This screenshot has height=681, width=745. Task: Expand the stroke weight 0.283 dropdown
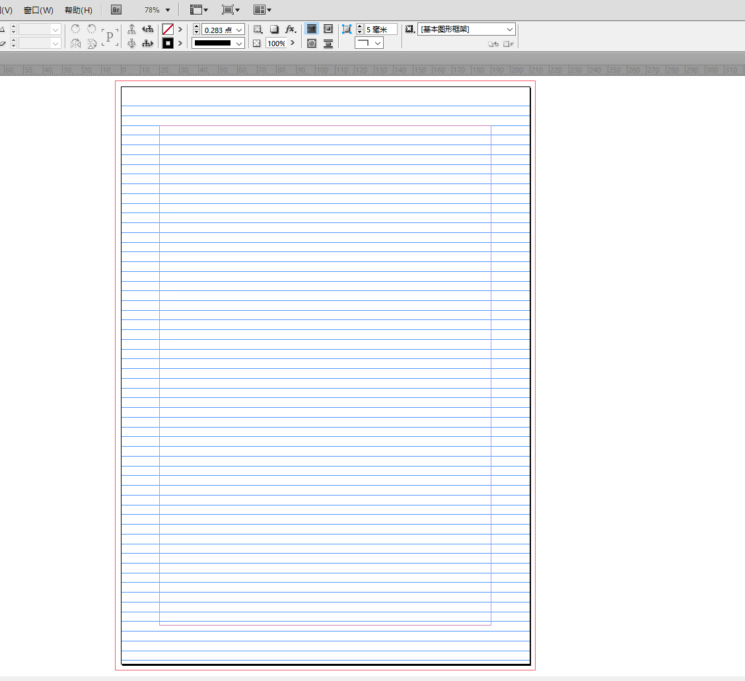point(239,30)
